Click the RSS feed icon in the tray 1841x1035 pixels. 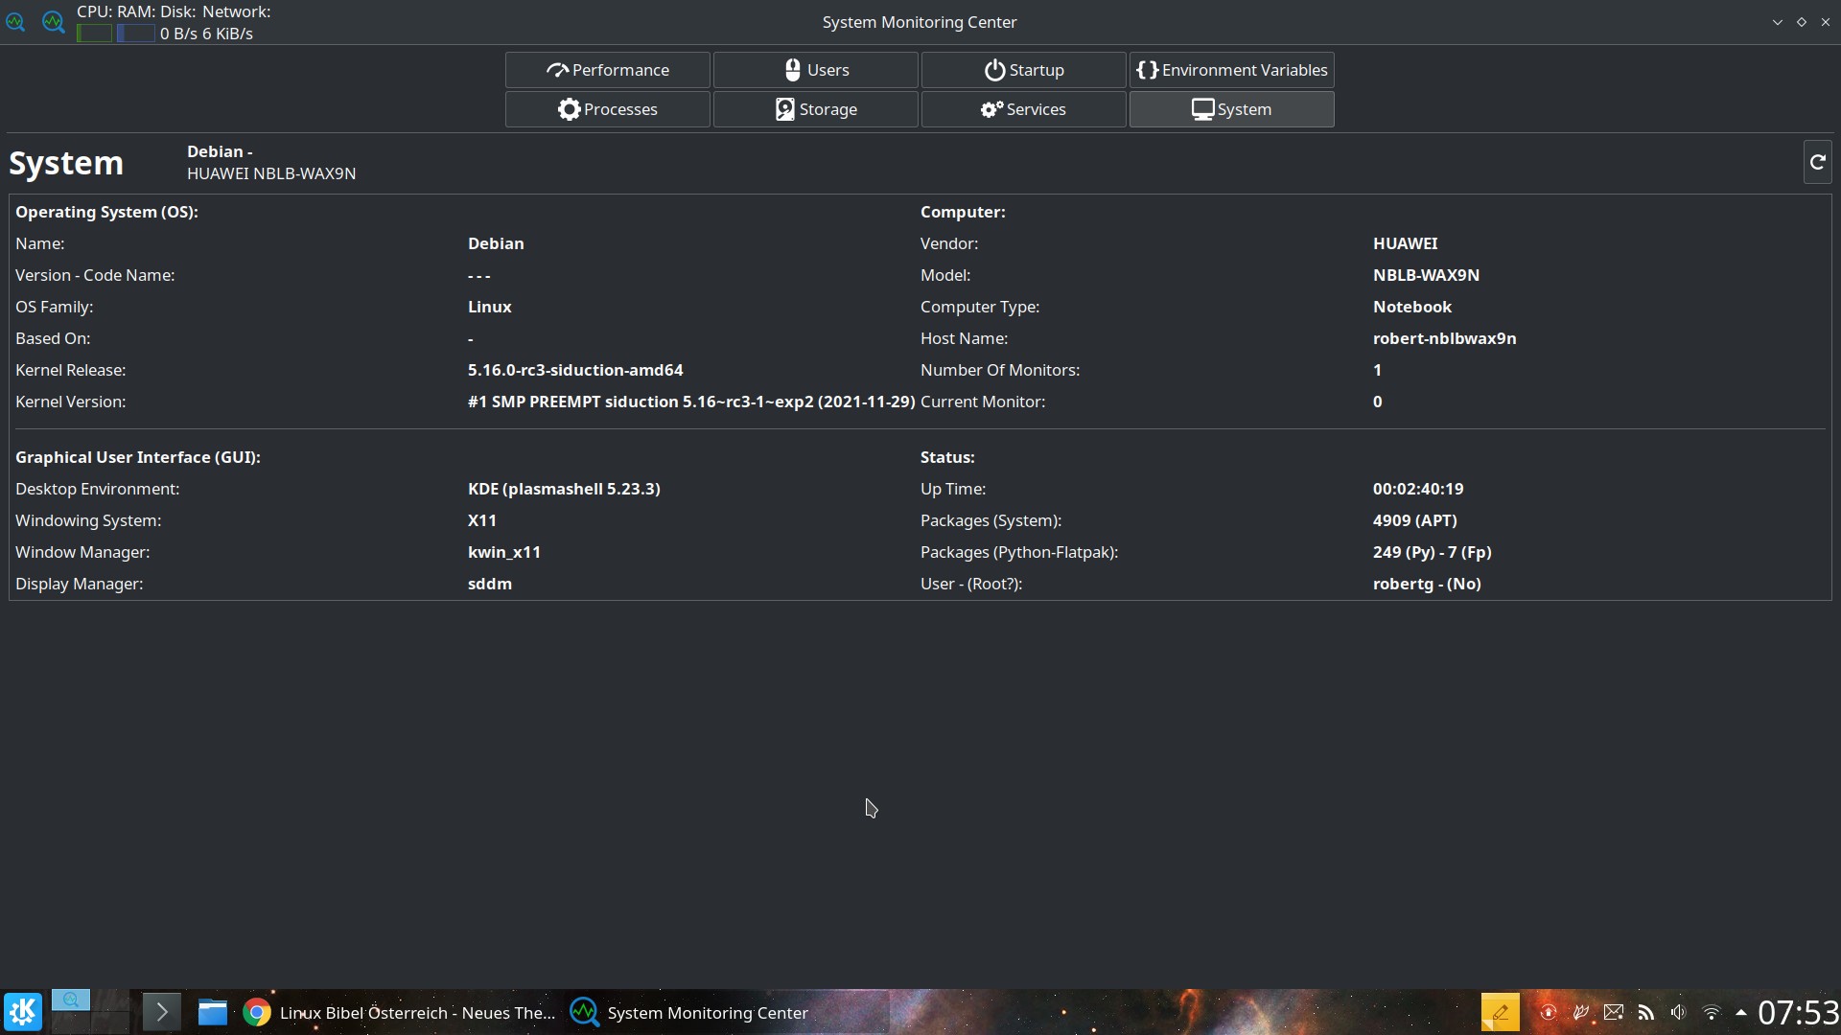1647,1012
